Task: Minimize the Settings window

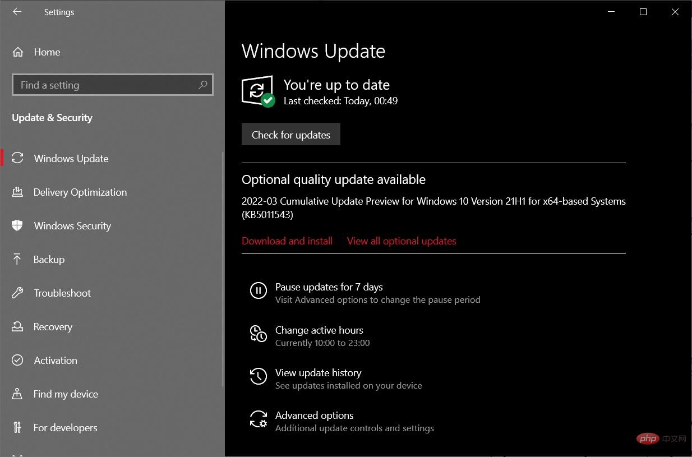Action: pyautogui.click(x=611, y=12)
